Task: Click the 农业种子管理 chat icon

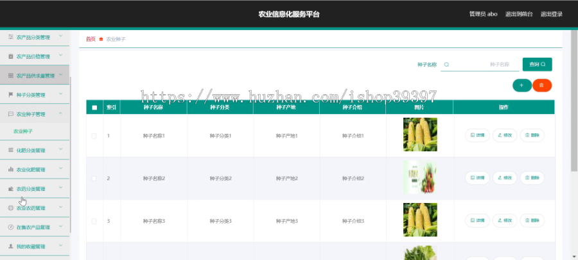Action: [x=11, y=114]
